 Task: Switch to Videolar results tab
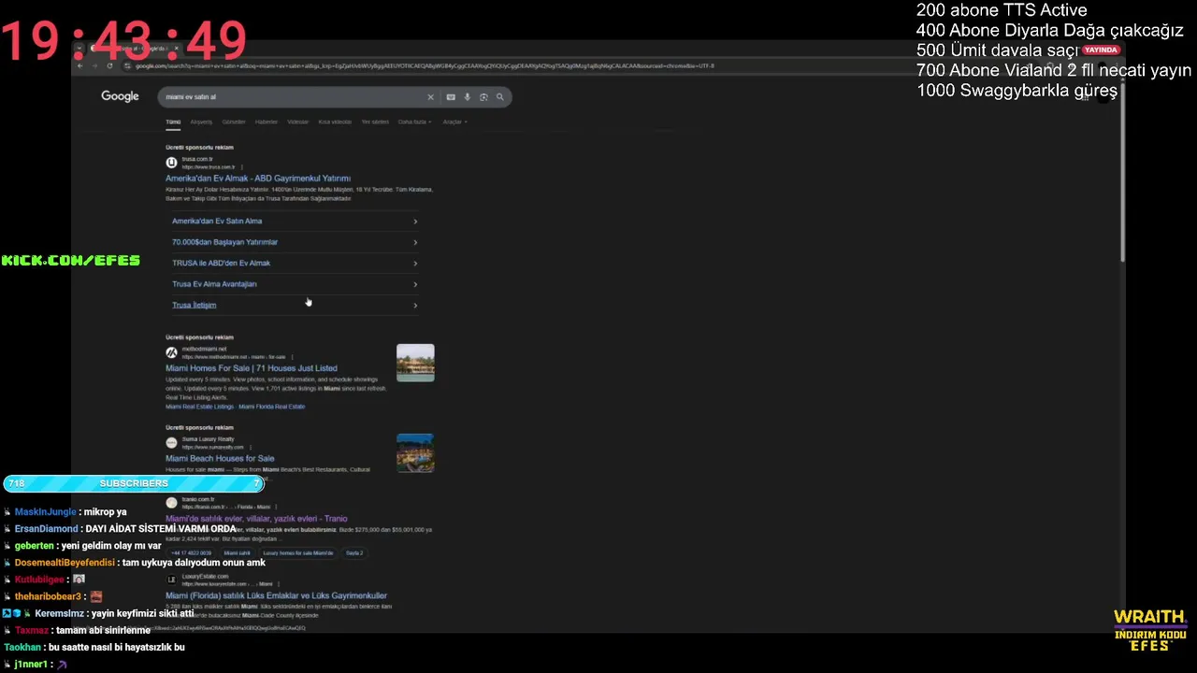[297, 122]
